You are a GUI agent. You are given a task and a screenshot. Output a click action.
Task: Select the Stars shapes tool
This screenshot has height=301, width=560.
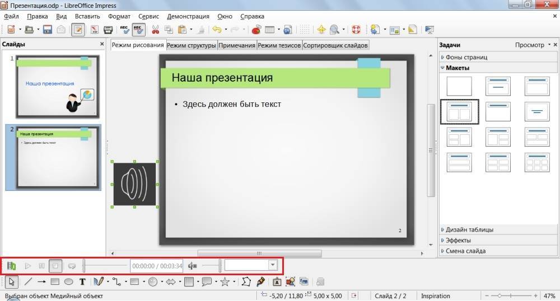tap(225, 282)
